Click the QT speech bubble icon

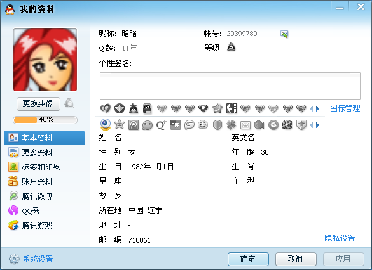coord(189,125)
